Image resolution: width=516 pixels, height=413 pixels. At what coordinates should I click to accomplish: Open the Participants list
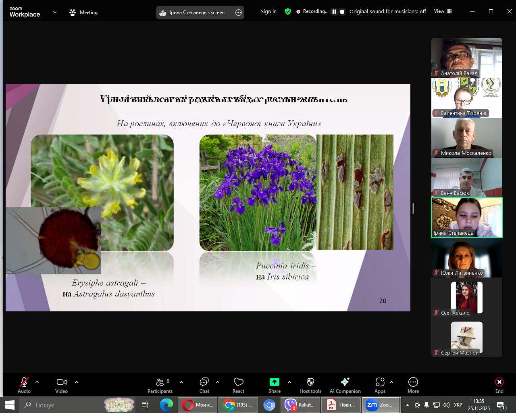(x=160, y=385)
